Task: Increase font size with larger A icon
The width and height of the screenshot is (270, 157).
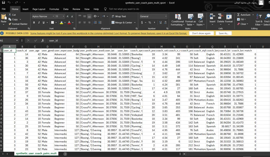Action: click(x=67, y=16)
